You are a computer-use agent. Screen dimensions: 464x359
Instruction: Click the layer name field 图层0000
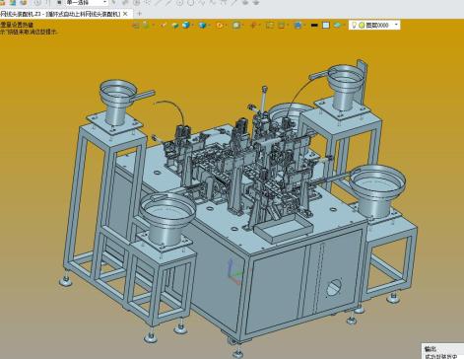tap(377, 25)
